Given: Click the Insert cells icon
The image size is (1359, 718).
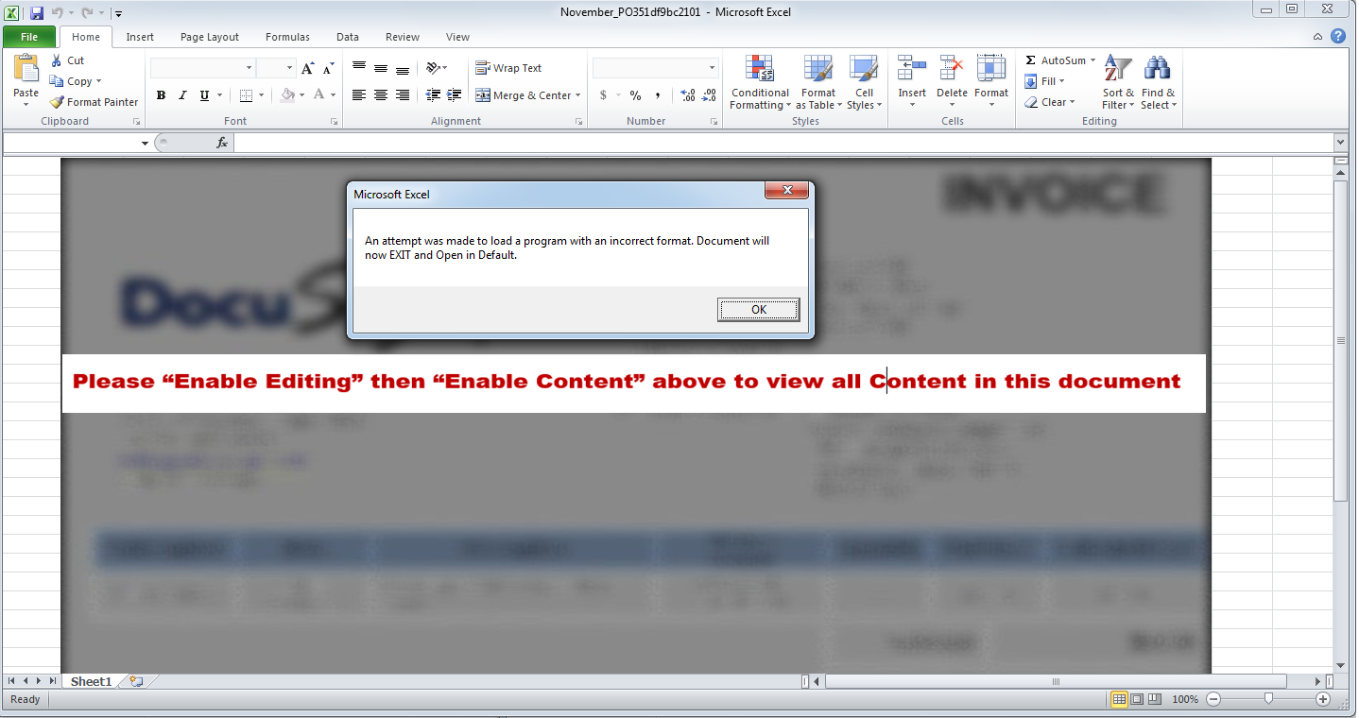Looking at the screenshot, I should point(912,68).
